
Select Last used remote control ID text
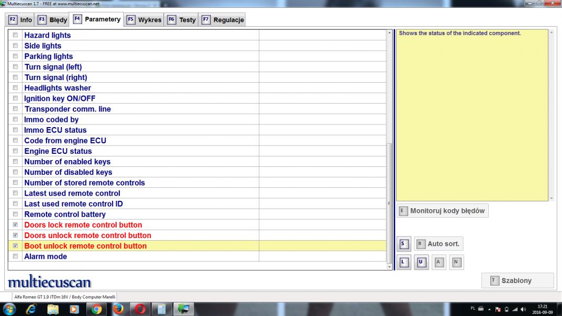73,204
